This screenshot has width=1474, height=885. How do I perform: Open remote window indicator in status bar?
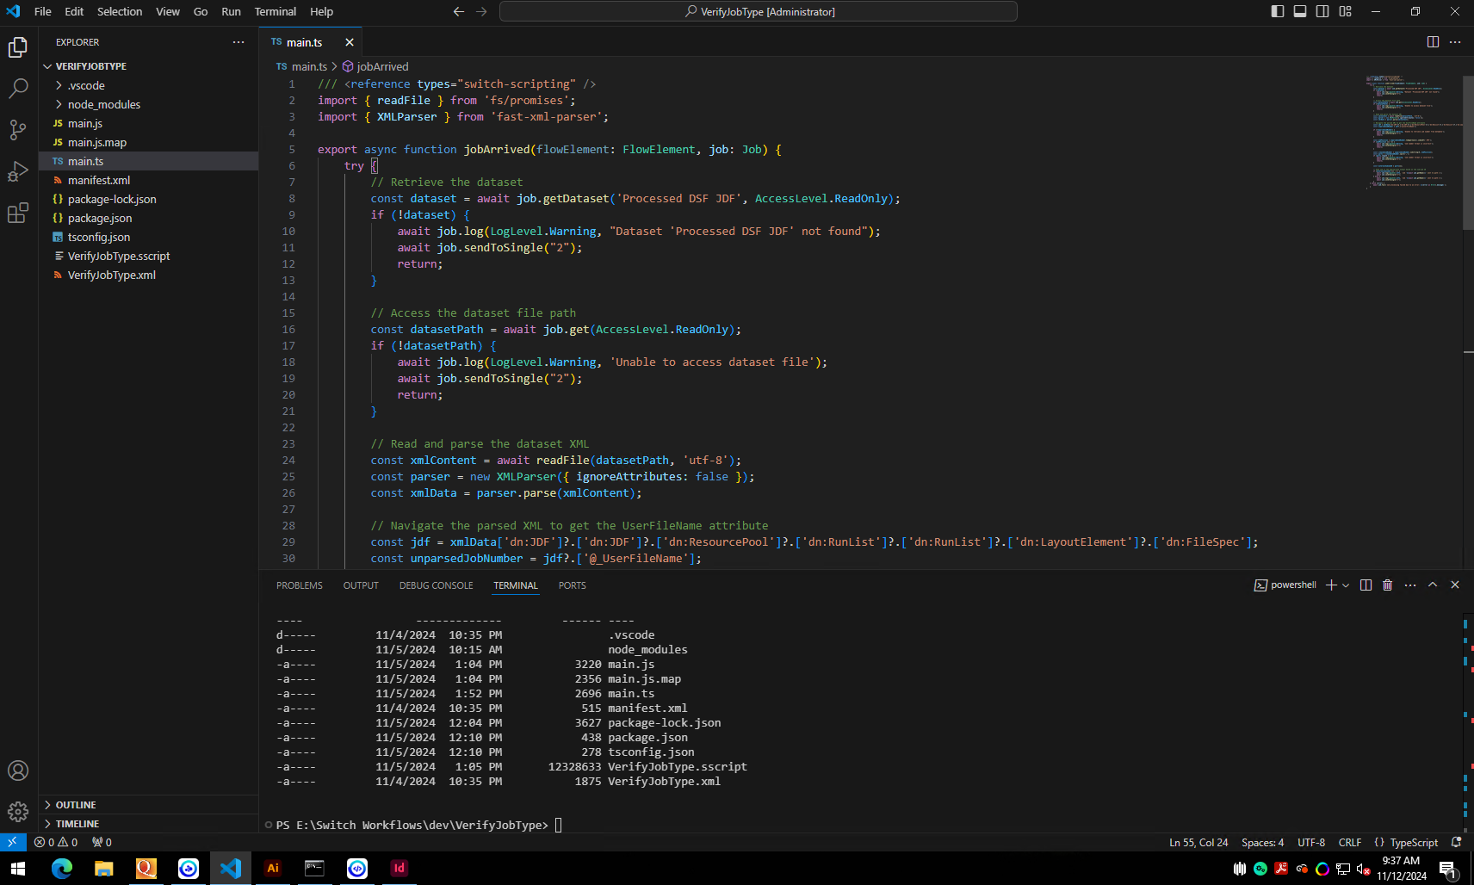coord(13,843)
